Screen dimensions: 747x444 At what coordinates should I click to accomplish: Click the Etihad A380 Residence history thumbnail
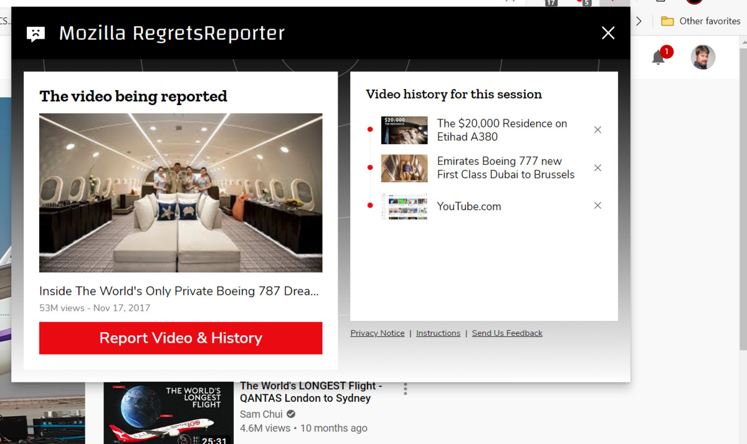[x=404, y=130]
